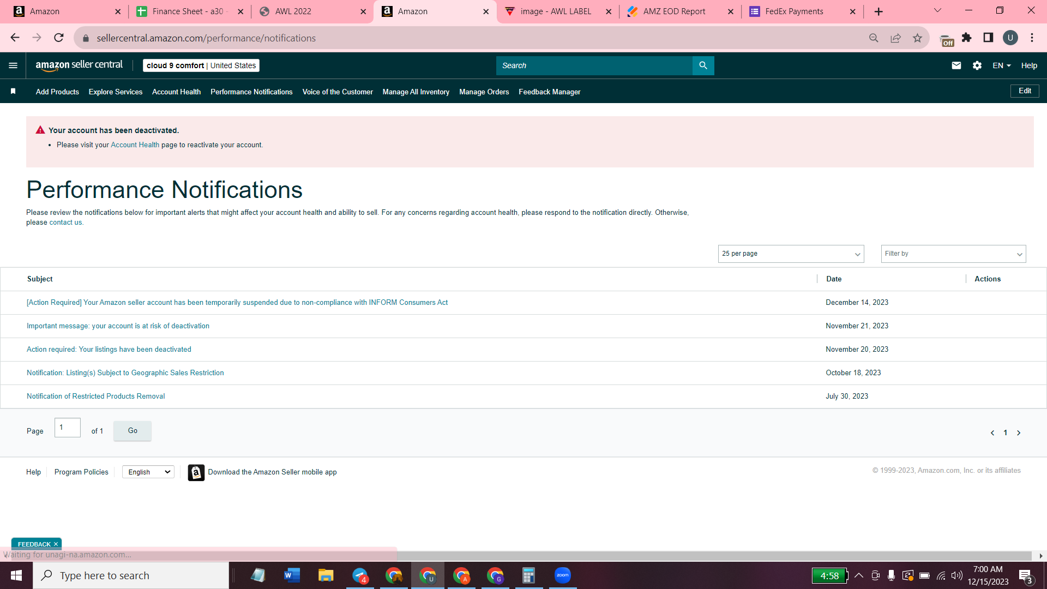Toggle the browser side panel icon
1047x589 pixels.
click(988, 38)
